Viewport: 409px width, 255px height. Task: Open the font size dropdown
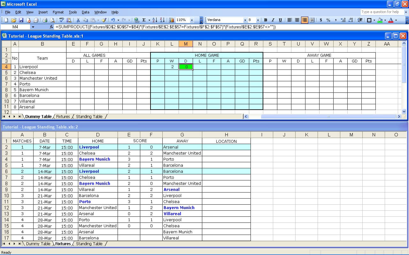point(258,20)
